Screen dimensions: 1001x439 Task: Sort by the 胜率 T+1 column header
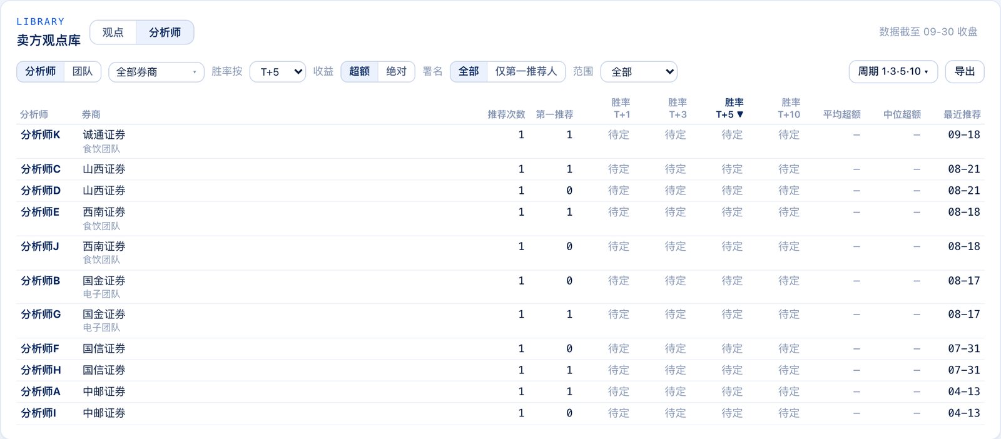(621, 108)
